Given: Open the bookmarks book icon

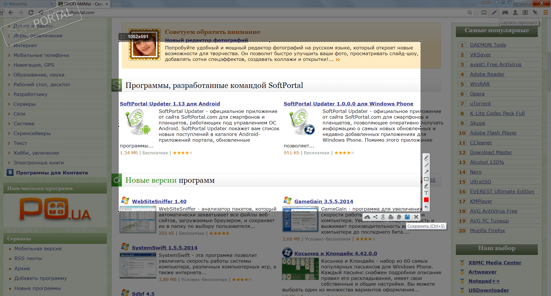Looking at the screenshot, I should coord(484,12).
